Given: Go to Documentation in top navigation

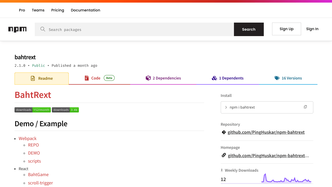Looking at the screenshot, I should click(x=85, y=10).
